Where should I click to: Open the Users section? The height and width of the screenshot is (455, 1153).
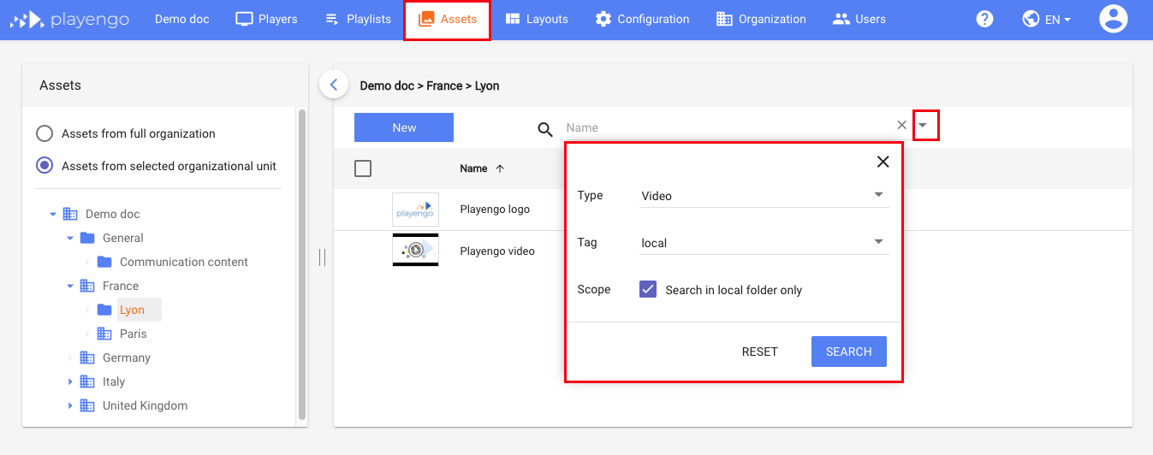[x=859, y=19]
